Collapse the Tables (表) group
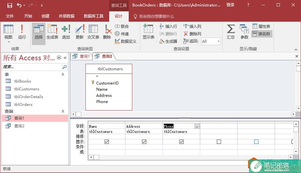Viewport: 301px width, 173px height. [x=63, y=74]
